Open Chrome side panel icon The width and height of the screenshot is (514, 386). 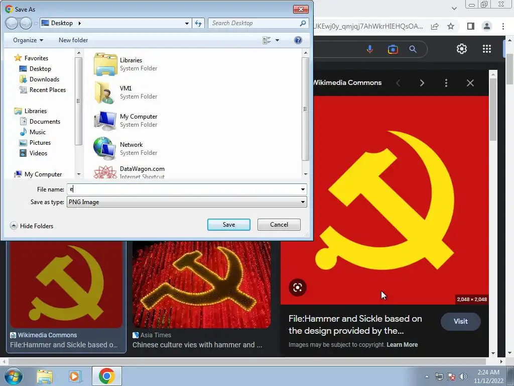(471, 26)
